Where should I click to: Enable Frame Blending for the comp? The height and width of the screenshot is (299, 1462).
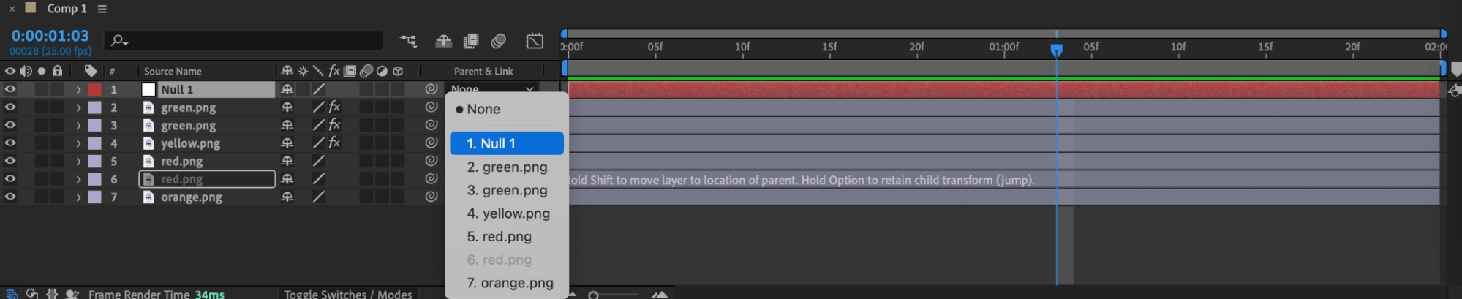click(x=471, y=41)
